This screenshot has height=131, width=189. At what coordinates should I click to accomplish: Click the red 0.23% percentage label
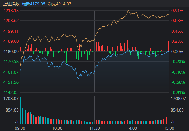[177, 41]
